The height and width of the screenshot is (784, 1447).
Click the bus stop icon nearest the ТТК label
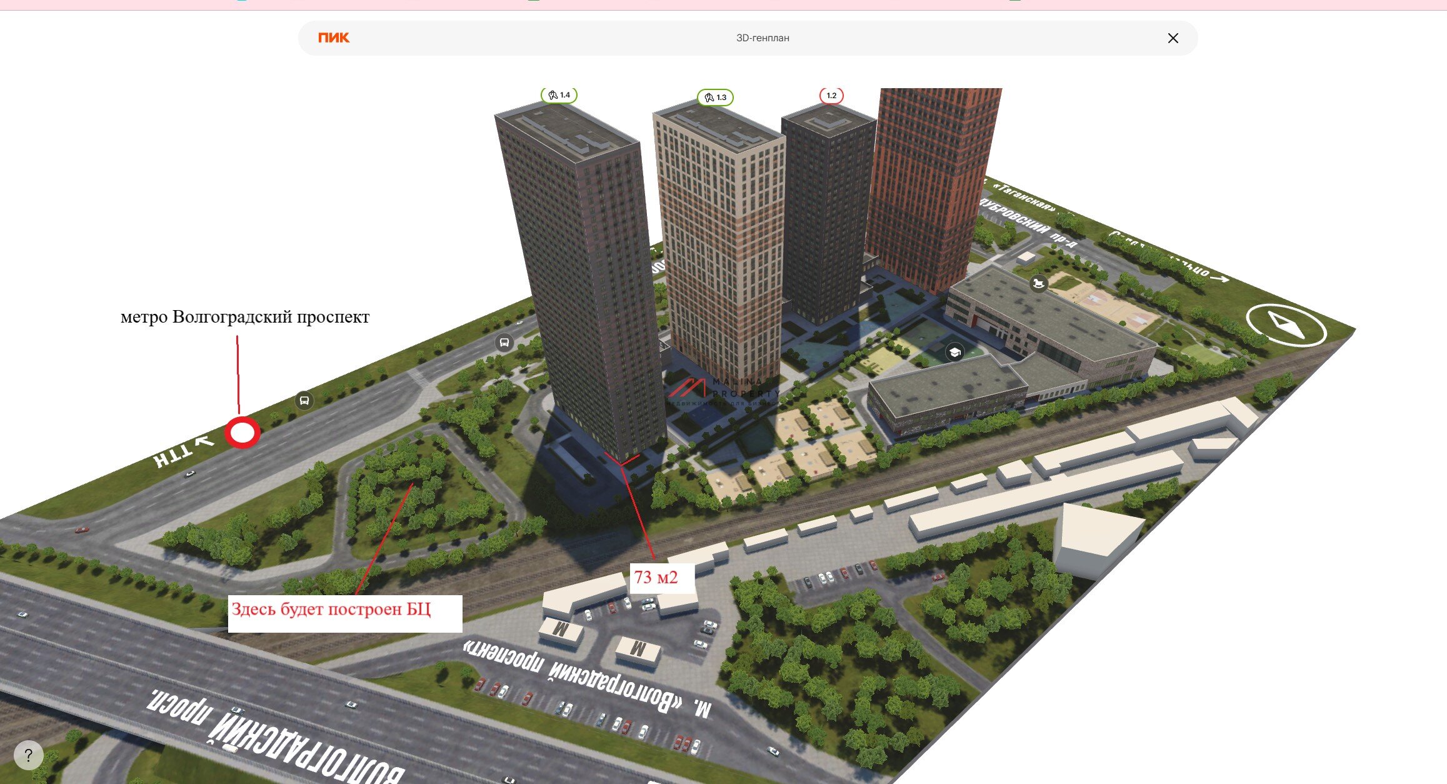(304, 400)
